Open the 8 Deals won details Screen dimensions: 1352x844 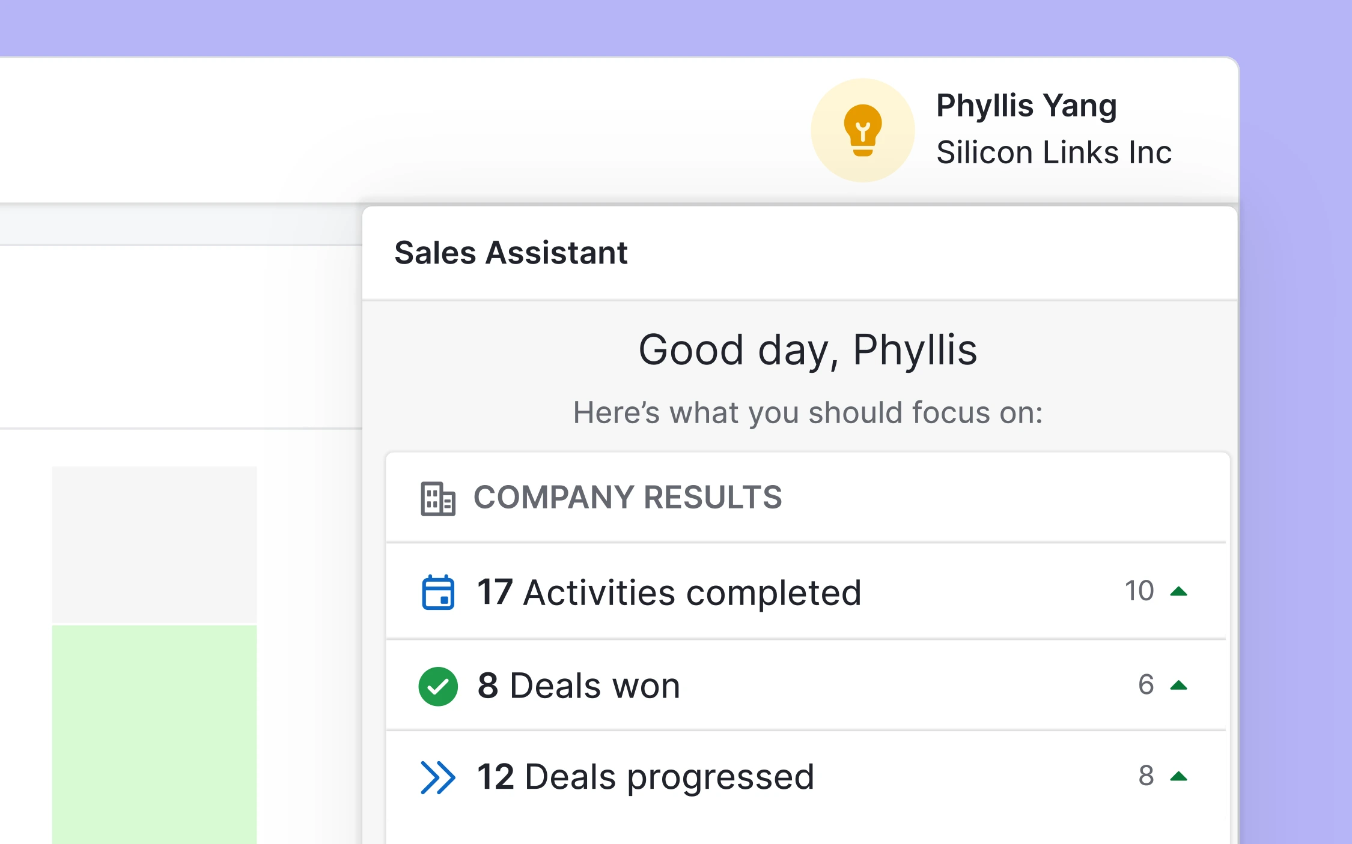[578, 685]
